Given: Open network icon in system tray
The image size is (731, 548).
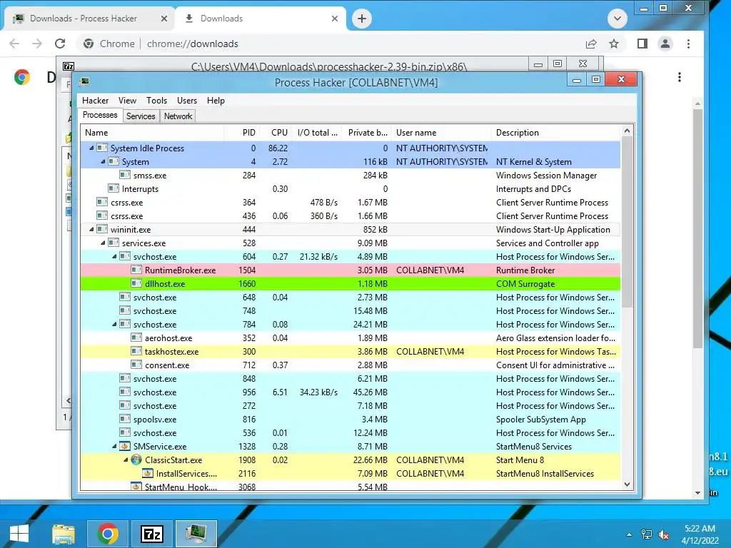Looking at the screenshot, I should click(647, 534).
